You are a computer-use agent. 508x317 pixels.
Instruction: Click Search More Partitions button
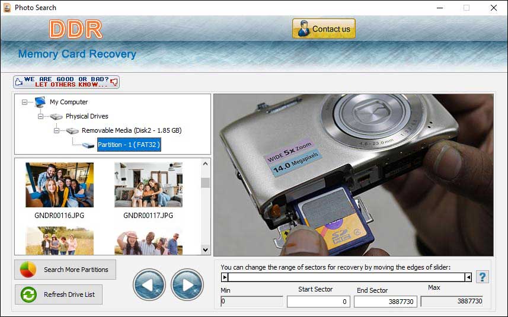tap(65, 270)
